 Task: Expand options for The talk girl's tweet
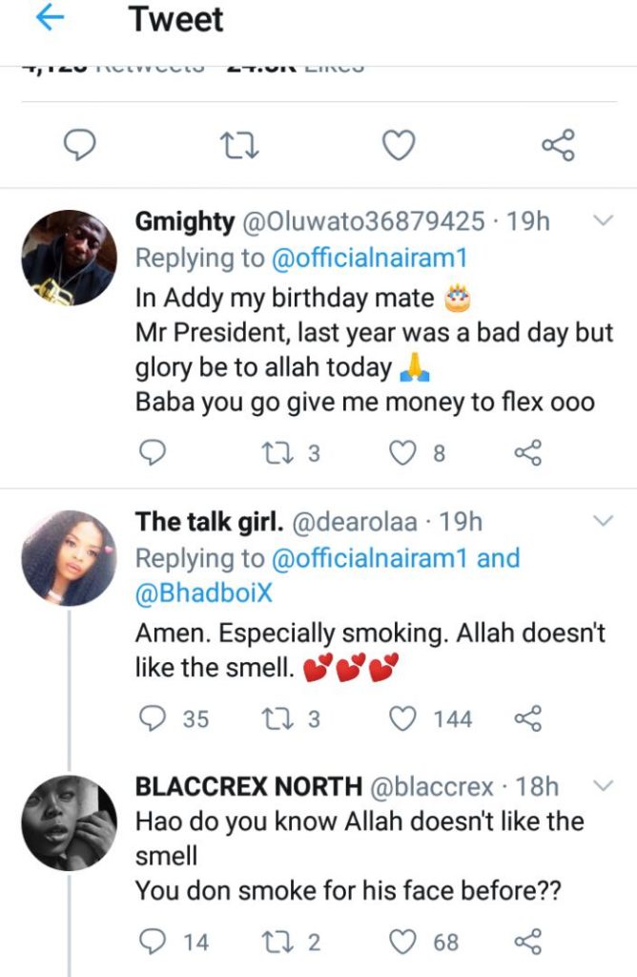pos(603,521)
